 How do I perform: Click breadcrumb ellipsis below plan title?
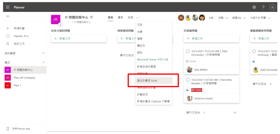click(68, 22)
